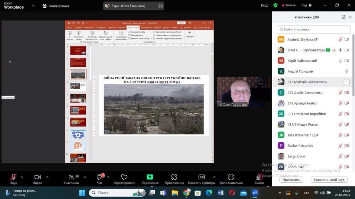Turn on camera with Видео button

click(x=37, y=177)
